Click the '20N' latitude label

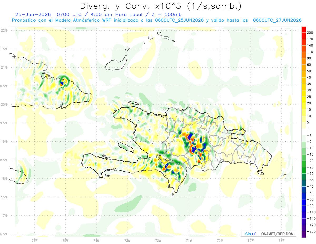[x=4, y=104]
